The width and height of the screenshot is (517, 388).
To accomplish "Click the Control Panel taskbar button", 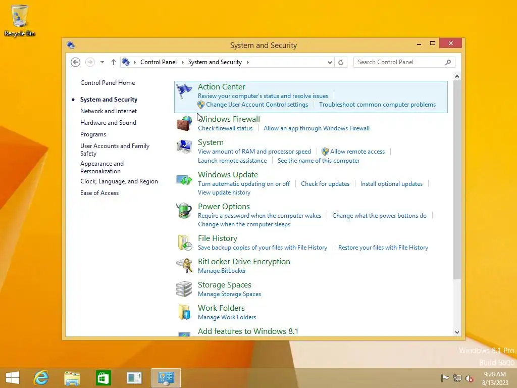I will coord(166,378).
